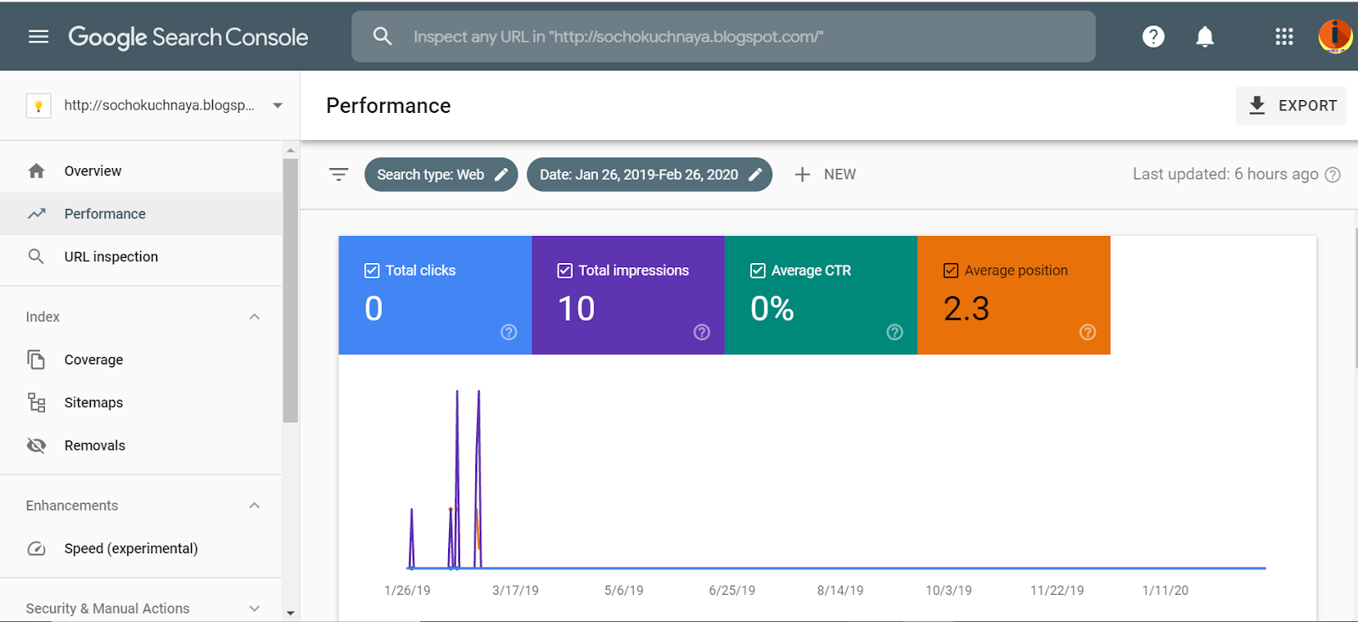Open the Google apps grid
Screen dimensions: 1358x622
[1283, 36]
